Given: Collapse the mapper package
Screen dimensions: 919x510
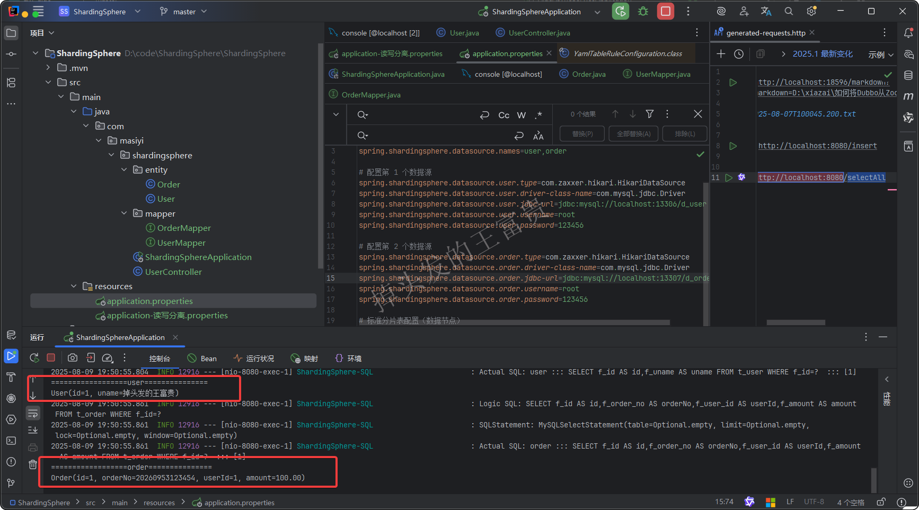Looking at the screenshot, I should 124,213.
